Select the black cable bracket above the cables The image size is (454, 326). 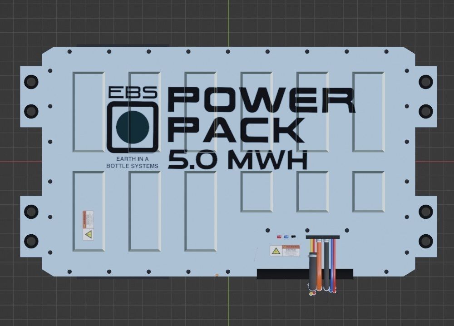[x=323, y=237]
